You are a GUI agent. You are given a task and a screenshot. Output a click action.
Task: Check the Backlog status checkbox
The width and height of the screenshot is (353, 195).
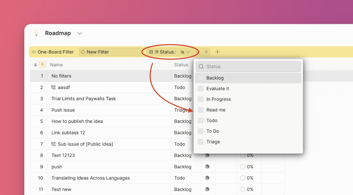click(201, 78)
